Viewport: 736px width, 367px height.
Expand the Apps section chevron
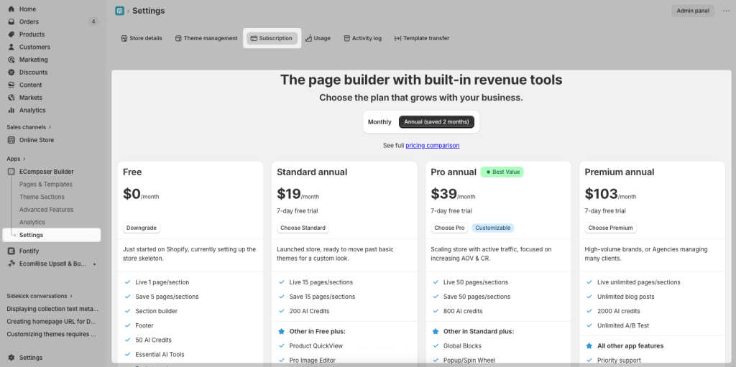(x=24, y=159)
